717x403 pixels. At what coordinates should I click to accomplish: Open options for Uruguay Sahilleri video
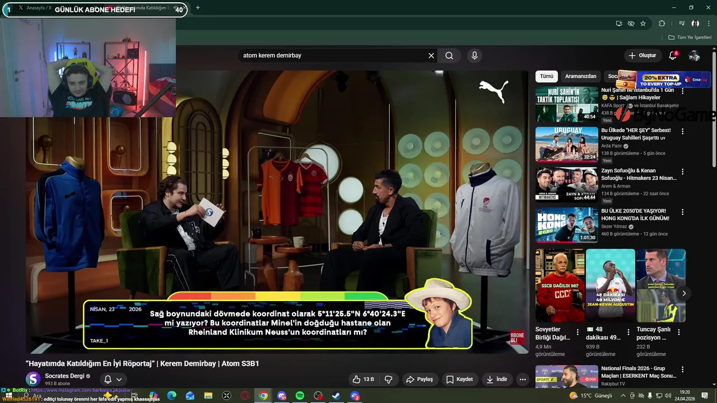682,132
